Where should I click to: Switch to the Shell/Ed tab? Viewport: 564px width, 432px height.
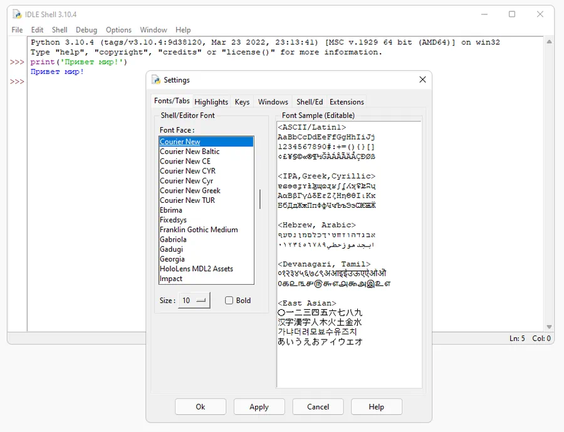coord(309,101)
